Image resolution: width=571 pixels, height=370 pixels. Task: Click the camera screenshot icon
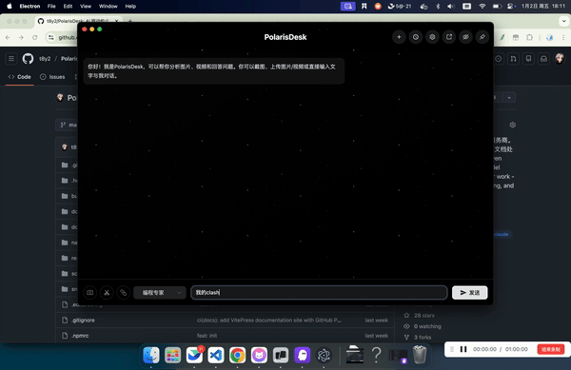(x=90, y=293)
